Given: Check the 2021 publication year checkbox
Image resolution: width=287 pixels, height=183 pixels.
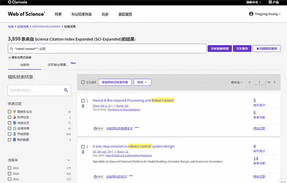Looking at the screenshot, I should [x=10, y=168].
